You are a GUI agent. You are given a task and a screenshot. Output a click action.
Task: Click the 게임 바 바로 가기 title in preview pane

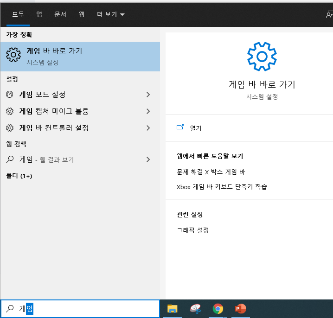[262, 84]
